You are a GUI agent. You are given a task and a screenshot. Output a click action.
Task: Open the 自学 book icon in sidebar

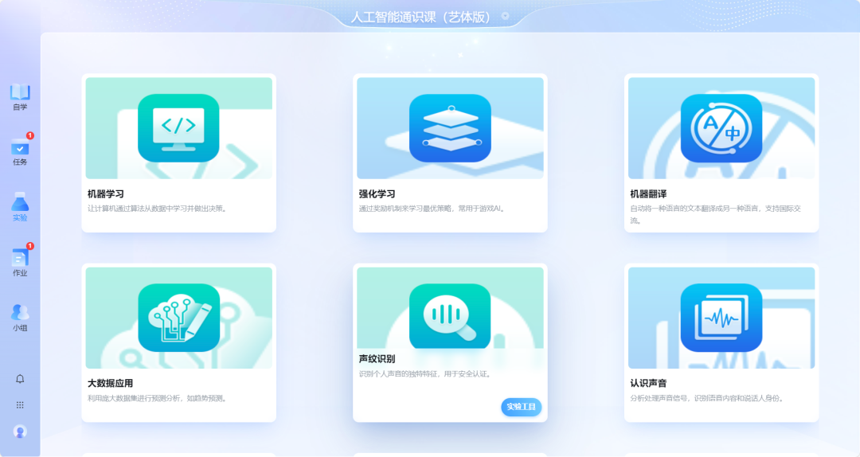(x=20, y=92)
